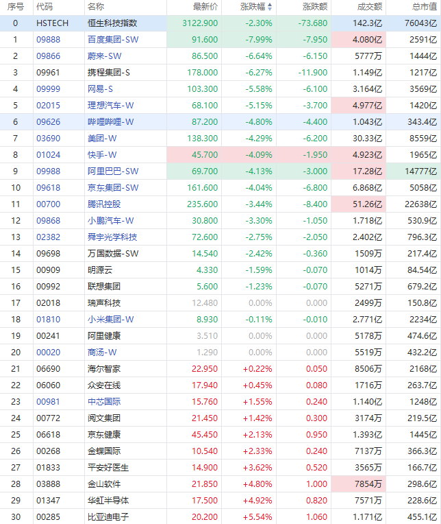
Task: Select 众安在线 row name
Action: [104, 385]
